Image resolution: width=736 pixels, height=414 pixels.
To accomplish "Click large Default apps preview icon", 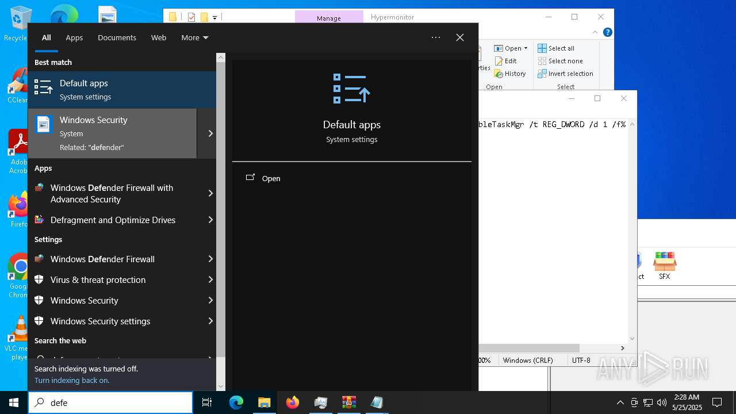I will [x=351, y=89].
